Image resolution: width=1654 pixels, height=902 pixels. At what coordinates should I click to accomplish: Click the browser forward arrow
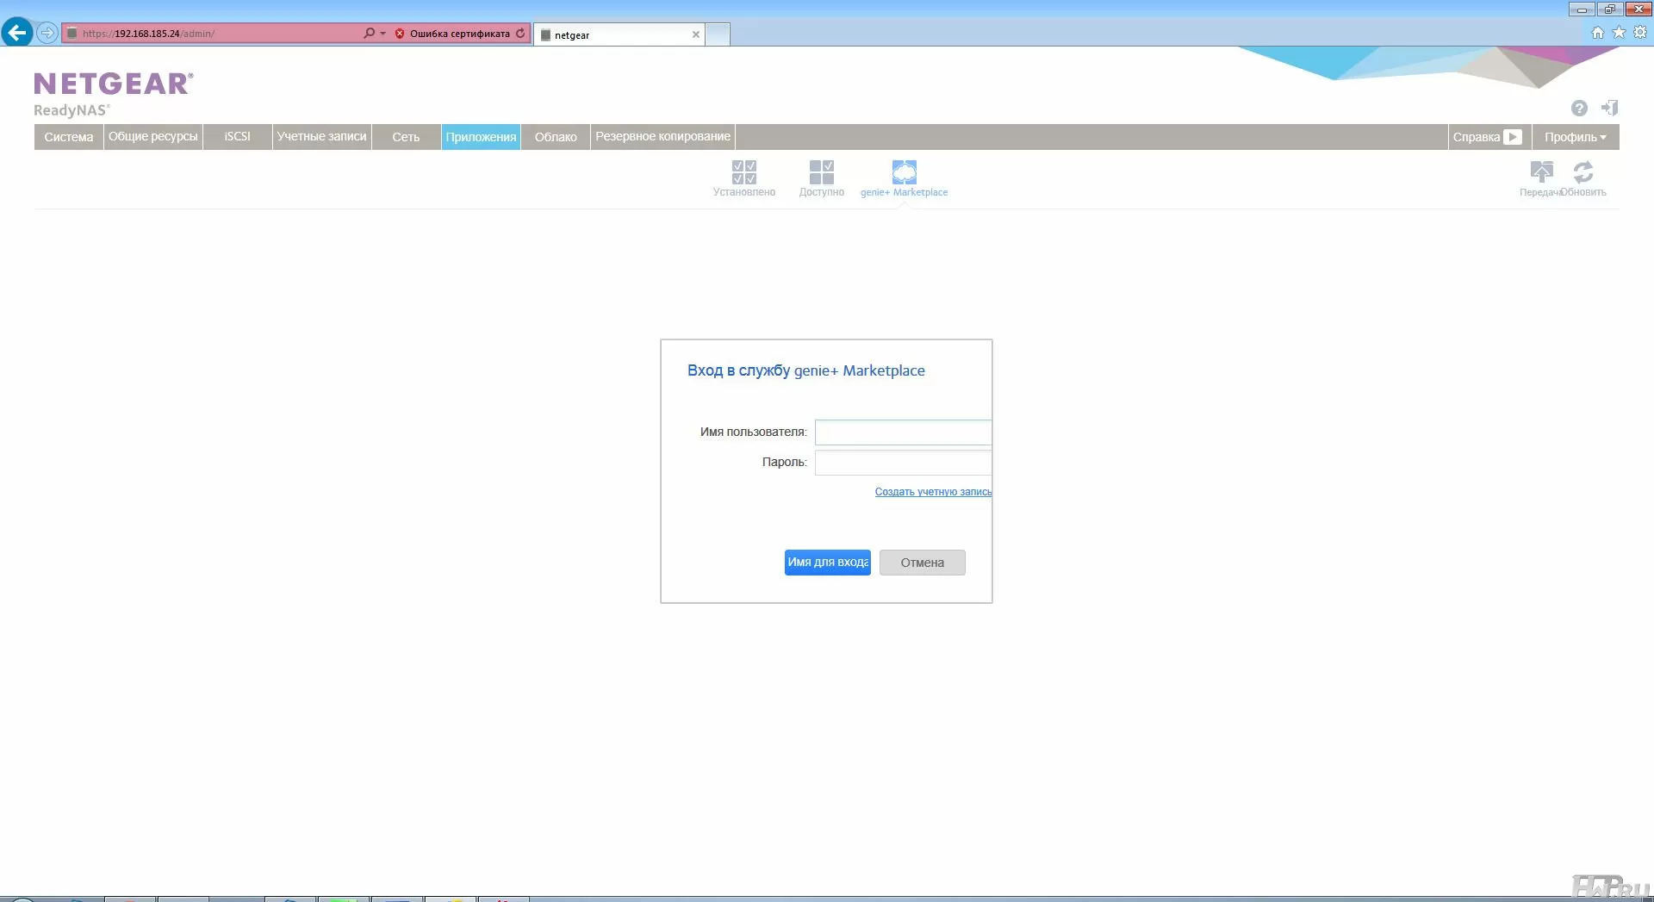pyautogui.click(x=47, y=33)
